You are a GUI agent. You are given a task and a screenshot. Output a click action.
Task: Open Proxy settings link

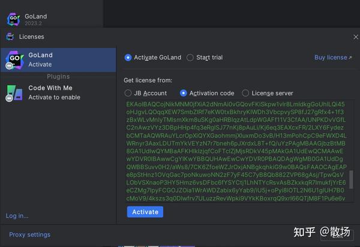(29, 234)
